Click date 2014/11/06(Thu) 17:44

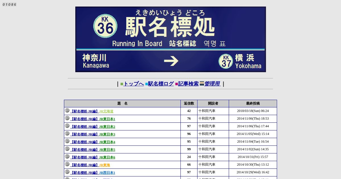tap(253, 126)
